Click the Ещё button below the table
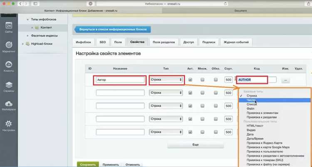 pos(196,145)
